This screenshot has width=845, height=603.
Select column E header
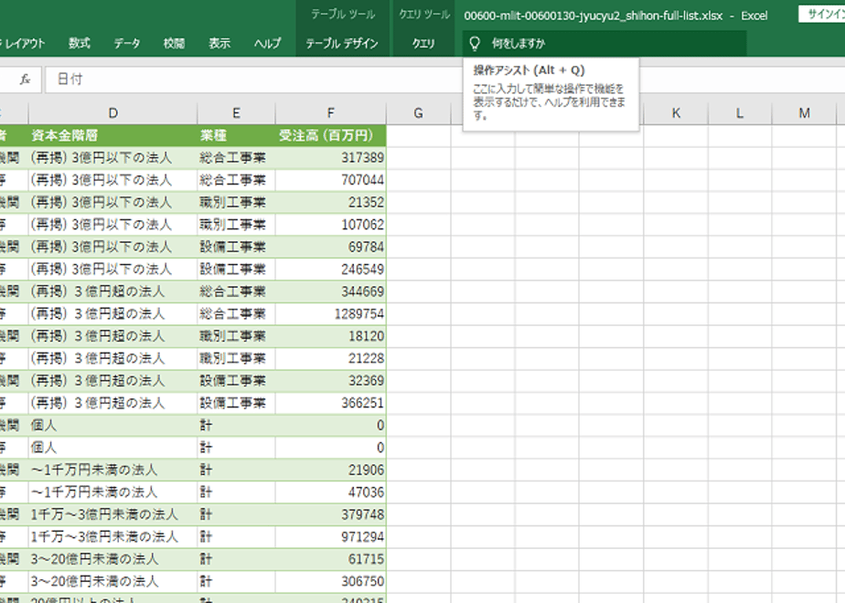coord(236,113)
